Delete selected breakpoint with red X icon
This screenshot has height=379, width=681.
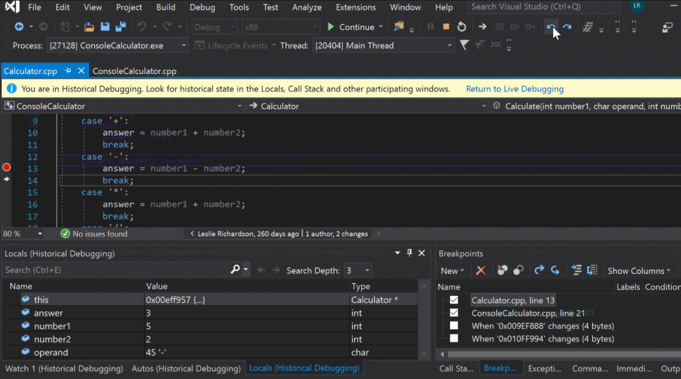(481, 270)
